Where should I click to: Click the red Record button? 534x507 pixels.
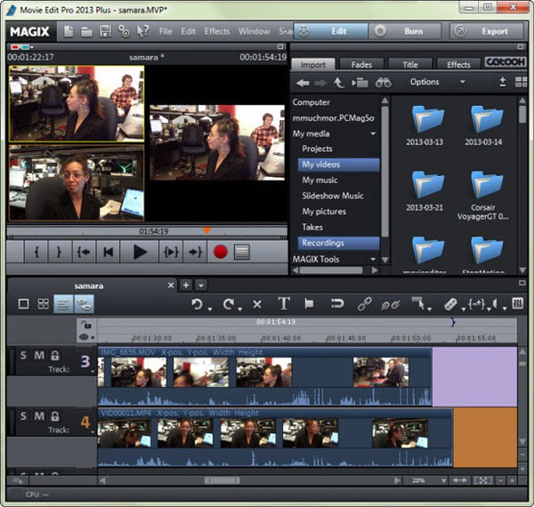(x=220, y=252)
